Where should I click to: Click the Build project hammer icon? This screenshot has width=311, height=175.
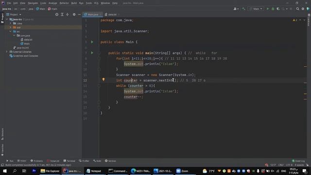pos(243,9)
